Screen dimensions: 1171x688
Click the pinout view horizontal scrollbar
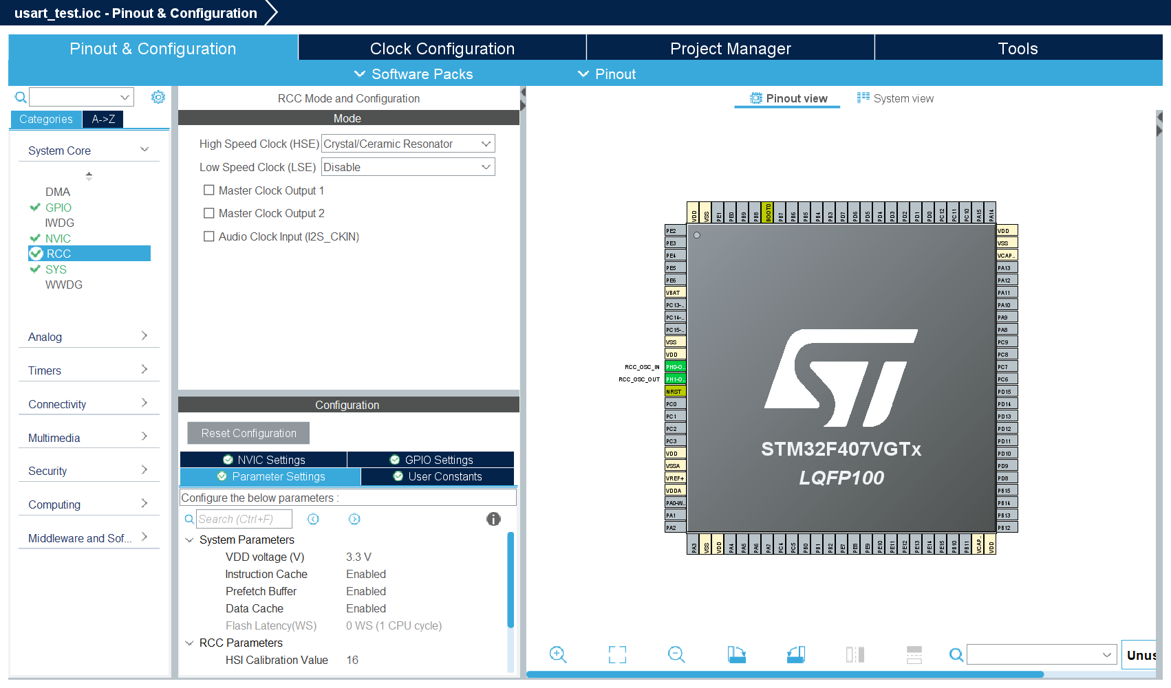pyautogui.click(x=785, y=674)
